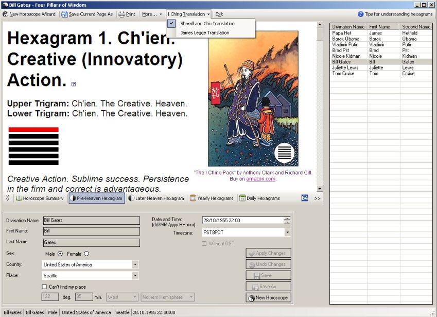Open the Daily Hexagrams calendar icon
The height and width of the screenshot is (317, 437).
tap(242, 198)
